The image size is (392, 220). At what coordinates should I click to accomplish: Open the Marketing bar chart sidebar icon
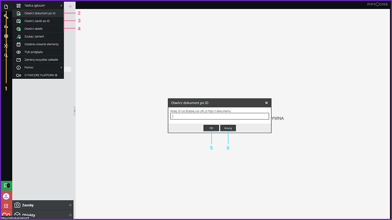tap(6, 26)
